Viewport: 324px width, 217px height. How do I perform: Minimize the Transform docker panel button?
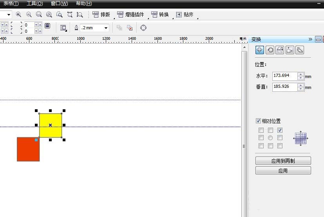318,39
